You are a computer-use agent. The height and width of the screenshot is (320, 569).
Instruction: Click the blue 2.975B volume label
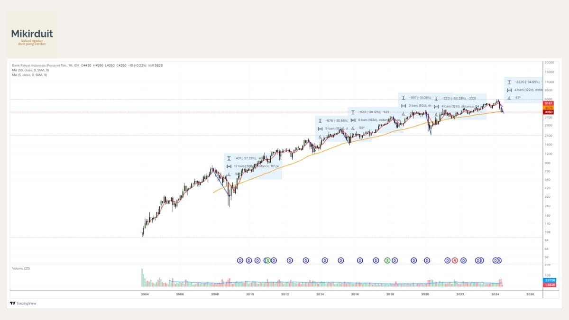point(549,281)
